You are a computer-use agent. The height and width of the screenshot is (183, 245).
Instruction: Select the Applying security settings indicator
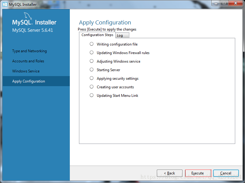(92, 78)
